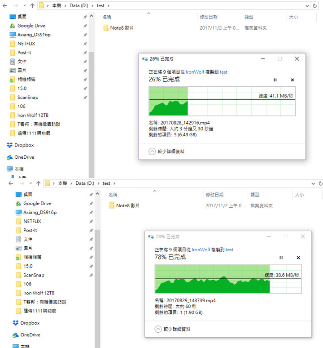Cancel the copy in the 78% dialog
This screenshot has width=323, height=348.
[298, 258]
